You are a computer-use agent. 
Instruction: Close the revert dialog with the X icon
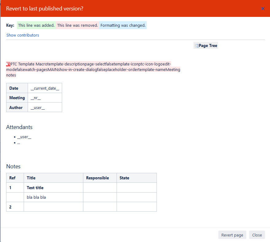click(263, 9)
